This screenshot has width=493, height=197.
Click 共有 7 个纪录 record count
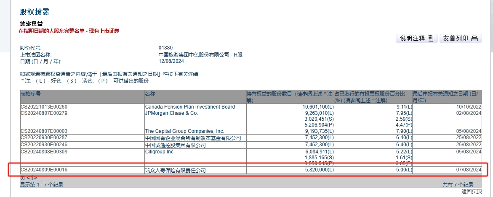458,185
